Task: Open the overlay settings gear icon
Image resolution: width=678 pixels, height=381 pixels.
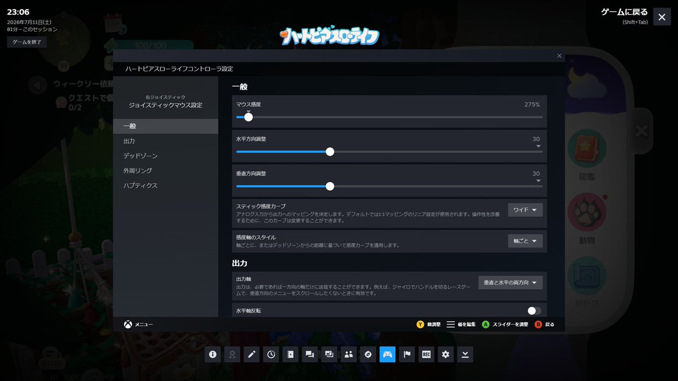Action: pyautogui.click(x=446, y=354)
